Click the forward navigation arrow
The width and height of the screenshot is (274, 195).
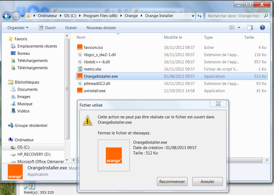[16, 16]
